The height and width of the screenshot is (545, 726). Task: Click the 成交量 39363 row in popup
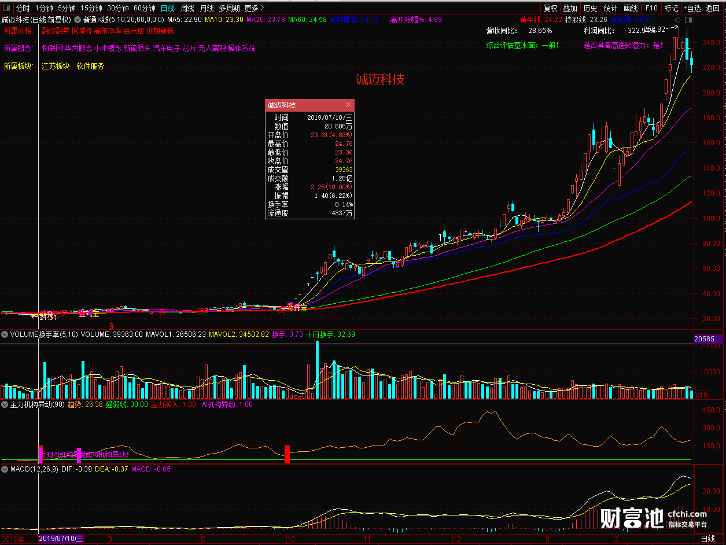(x=309, y=170)
